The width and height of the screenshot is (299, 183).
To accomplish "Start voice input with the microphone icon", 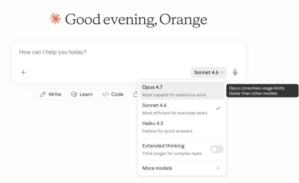I will tap(235, 72).
